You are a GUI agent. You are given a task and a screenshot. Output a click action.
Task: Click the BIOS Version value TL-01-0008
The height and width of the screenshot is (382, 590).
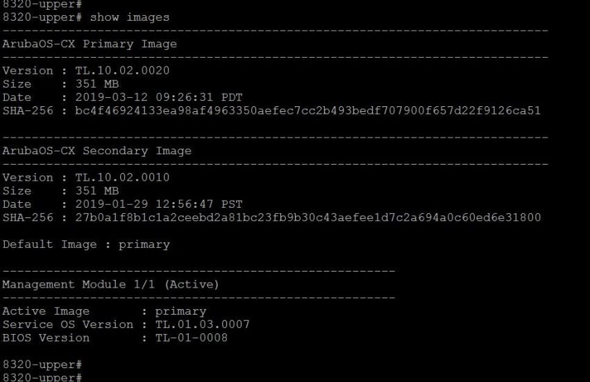(184, 338)
